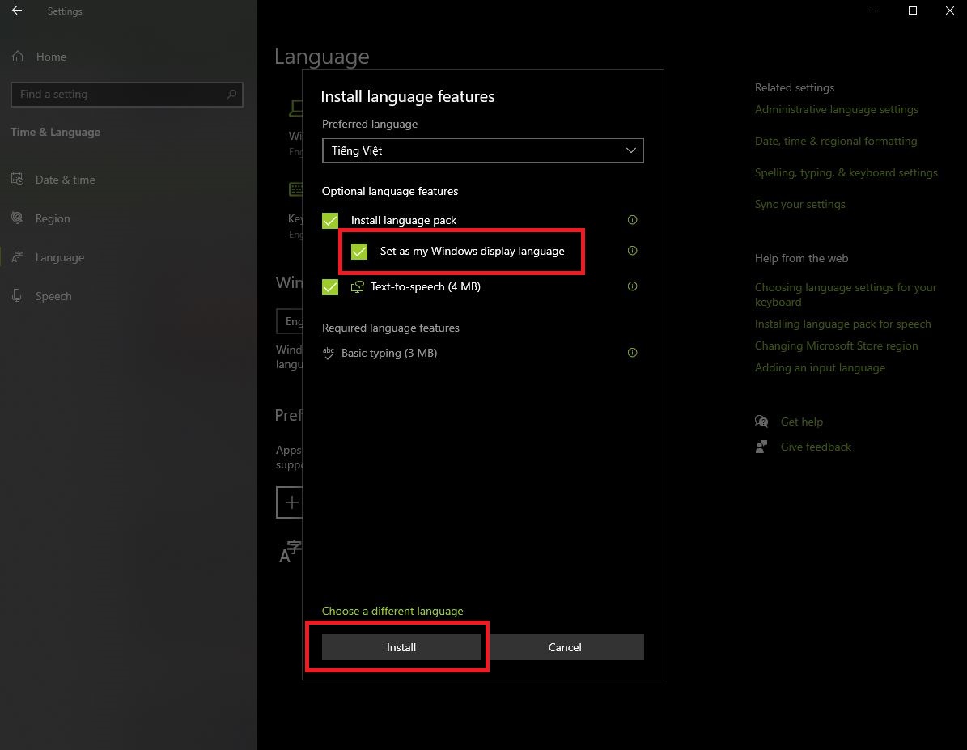Select the Language icon in sidebar
The width and height of the screenshot is (967, 750).
(x=17, y=257)
